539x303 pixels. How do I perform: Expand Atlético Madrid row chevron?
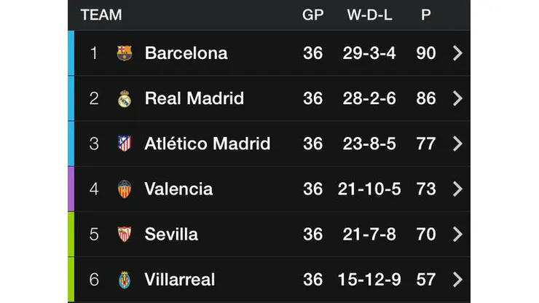click(457, 143)
